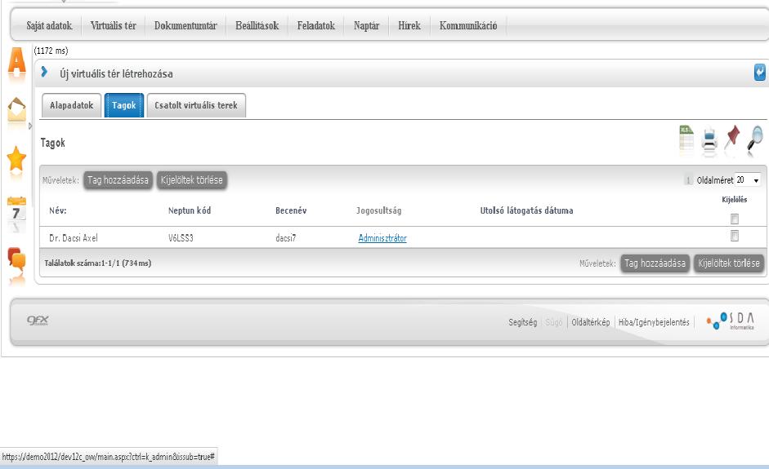Image resolution: width=769 pixels, height=469 pixels.
Task: Click the blue chevron before Új virtuális tér
Action: (44, 72)
